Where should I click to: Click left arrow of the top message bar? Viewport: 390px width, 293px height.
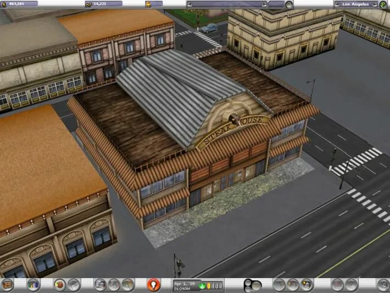click(x=189, y=4)
